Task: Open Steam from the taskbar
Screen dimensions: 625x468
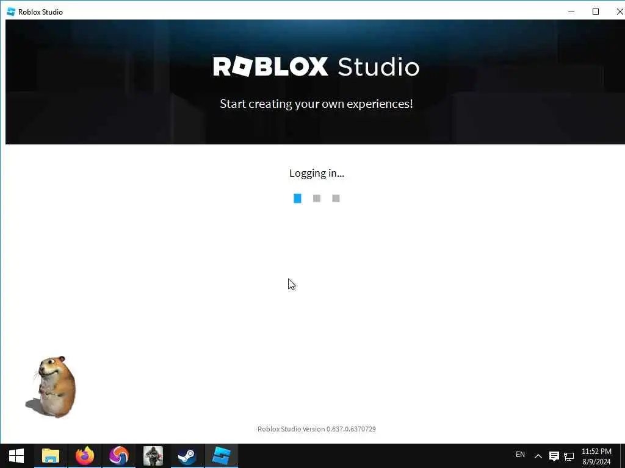Action: pyautogui.click(x=187, y=456)
